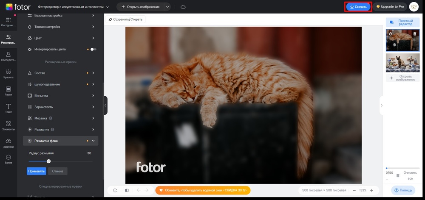This screenshot has width=425, height=200.
Task: Collapse the right batch panel handle
Action: pyautogui.click(x=381, y=106)
